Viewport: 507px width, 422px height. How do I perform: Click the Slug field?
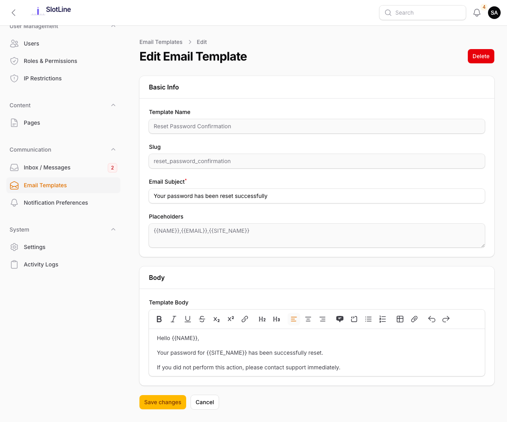pyautogui.click(x=317, y=161)
